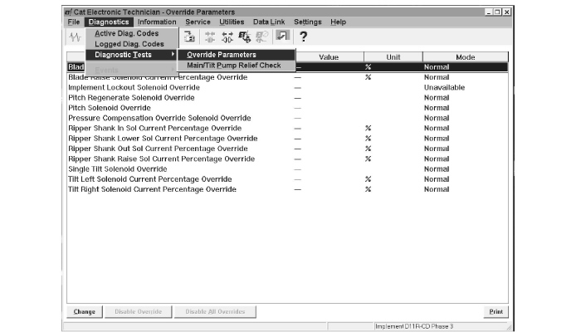Click the Mode column header

pos(466,57)
